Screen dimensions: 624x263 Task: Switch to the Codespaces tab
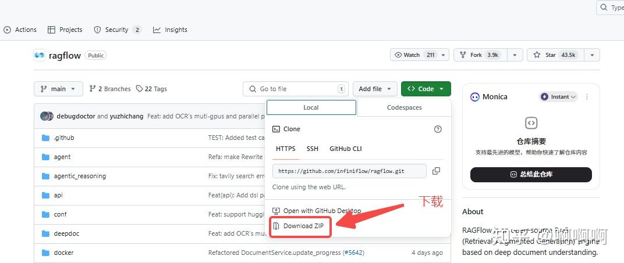[x=405, y=107]
